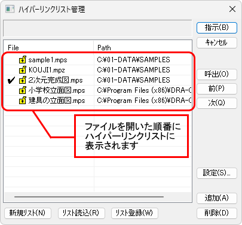
Task: Click the キャンセル button
Action: coord(217,42)
